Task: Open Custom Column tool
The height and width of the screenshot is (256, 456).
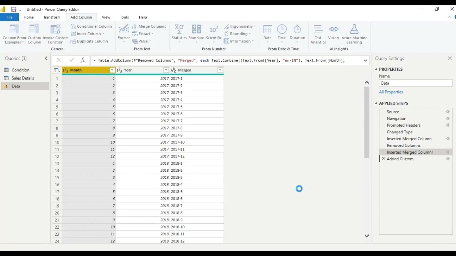Action: (x=34, y=34)
